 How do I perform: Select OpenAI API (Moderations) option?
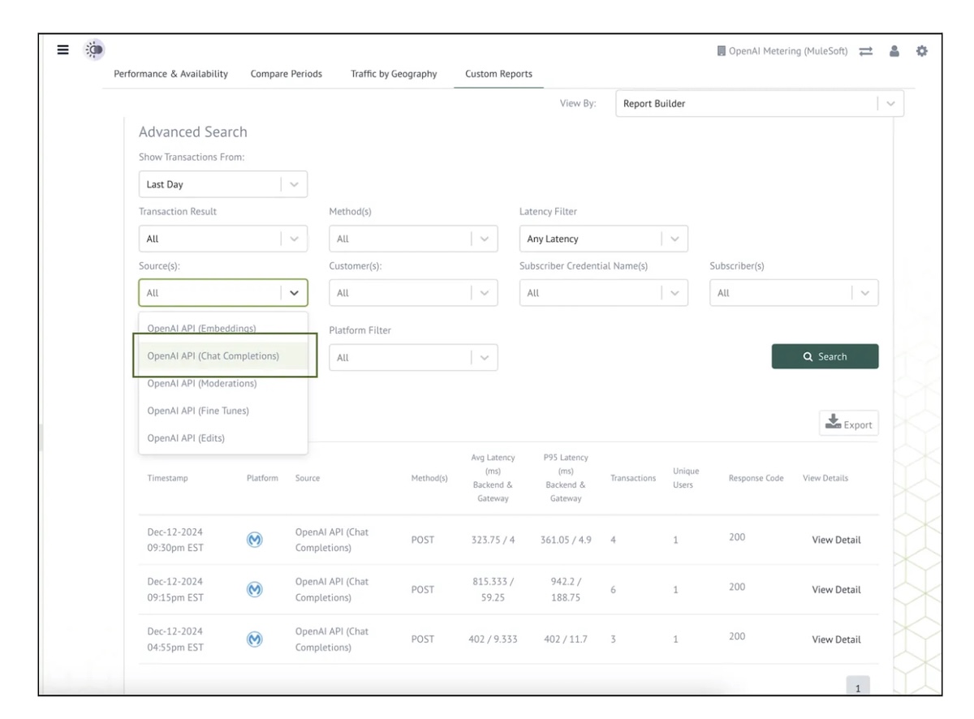(222, 383)
